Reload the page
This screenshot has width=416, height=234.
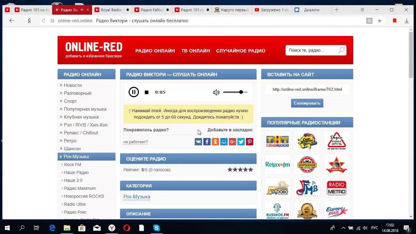point(44,21)
